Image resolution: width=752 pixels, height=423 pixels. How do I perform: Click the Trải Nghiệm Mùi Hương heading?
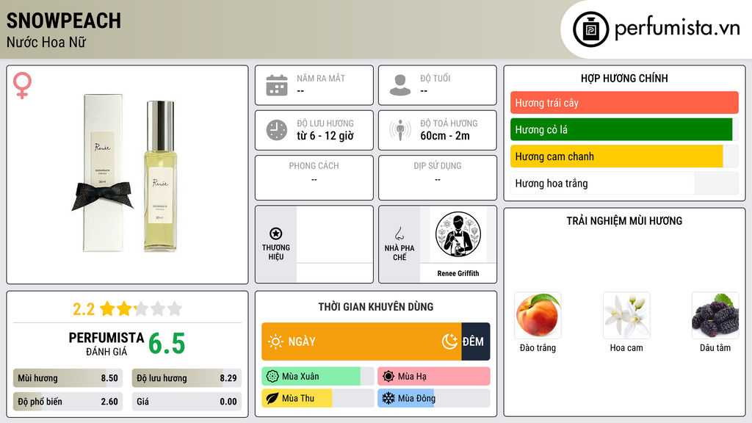[x=624, y=220]
